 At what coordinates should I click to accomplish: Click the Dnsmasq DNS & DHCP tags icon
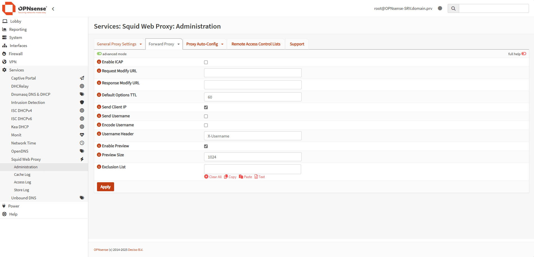(82, 94)
